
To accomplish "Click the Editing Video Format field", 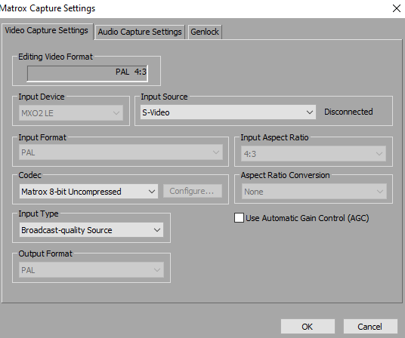I will 88,73.
